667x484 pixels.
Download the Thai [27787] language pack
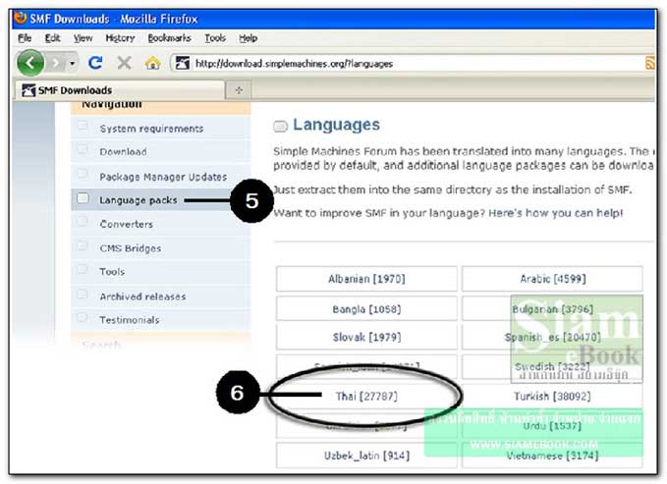(x=366, y=397)
